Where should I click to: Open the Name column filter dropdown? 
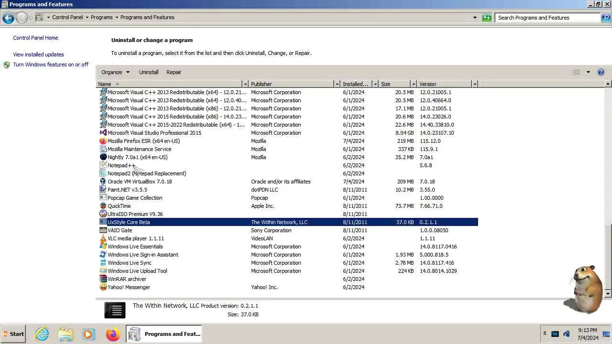pyautogui.click(x=245, y=84)
